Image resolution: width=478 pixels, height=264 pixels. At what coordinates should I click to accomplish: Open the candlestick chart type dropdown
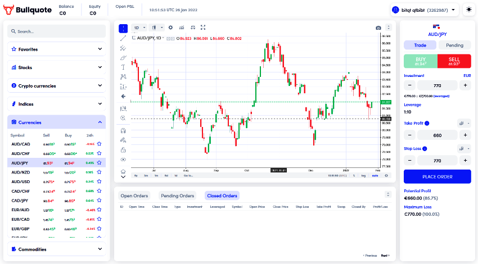click(157, 28)
